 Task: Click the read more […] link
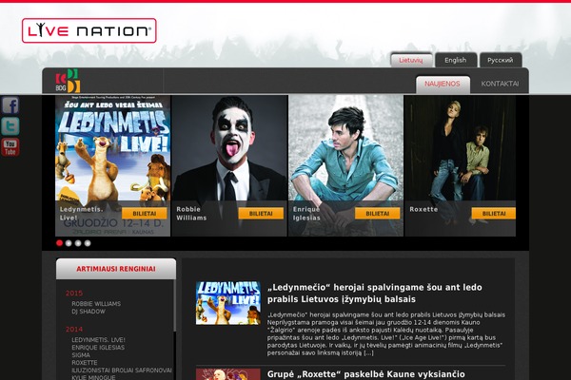coord(368,352)
